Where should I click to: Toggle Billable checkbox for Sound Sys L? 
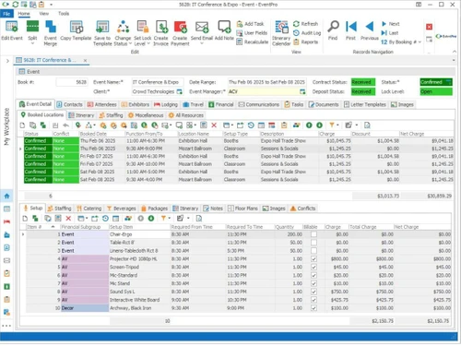313,292
